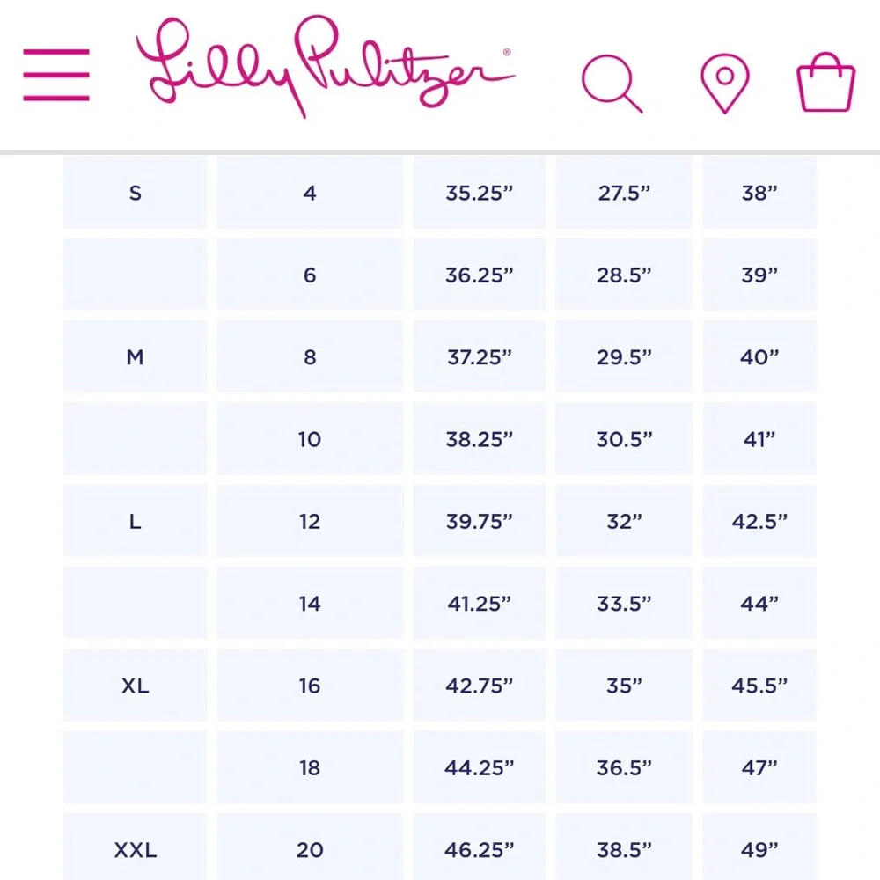Click the XL size label cell
880x880 pixels.
[135, 686]
